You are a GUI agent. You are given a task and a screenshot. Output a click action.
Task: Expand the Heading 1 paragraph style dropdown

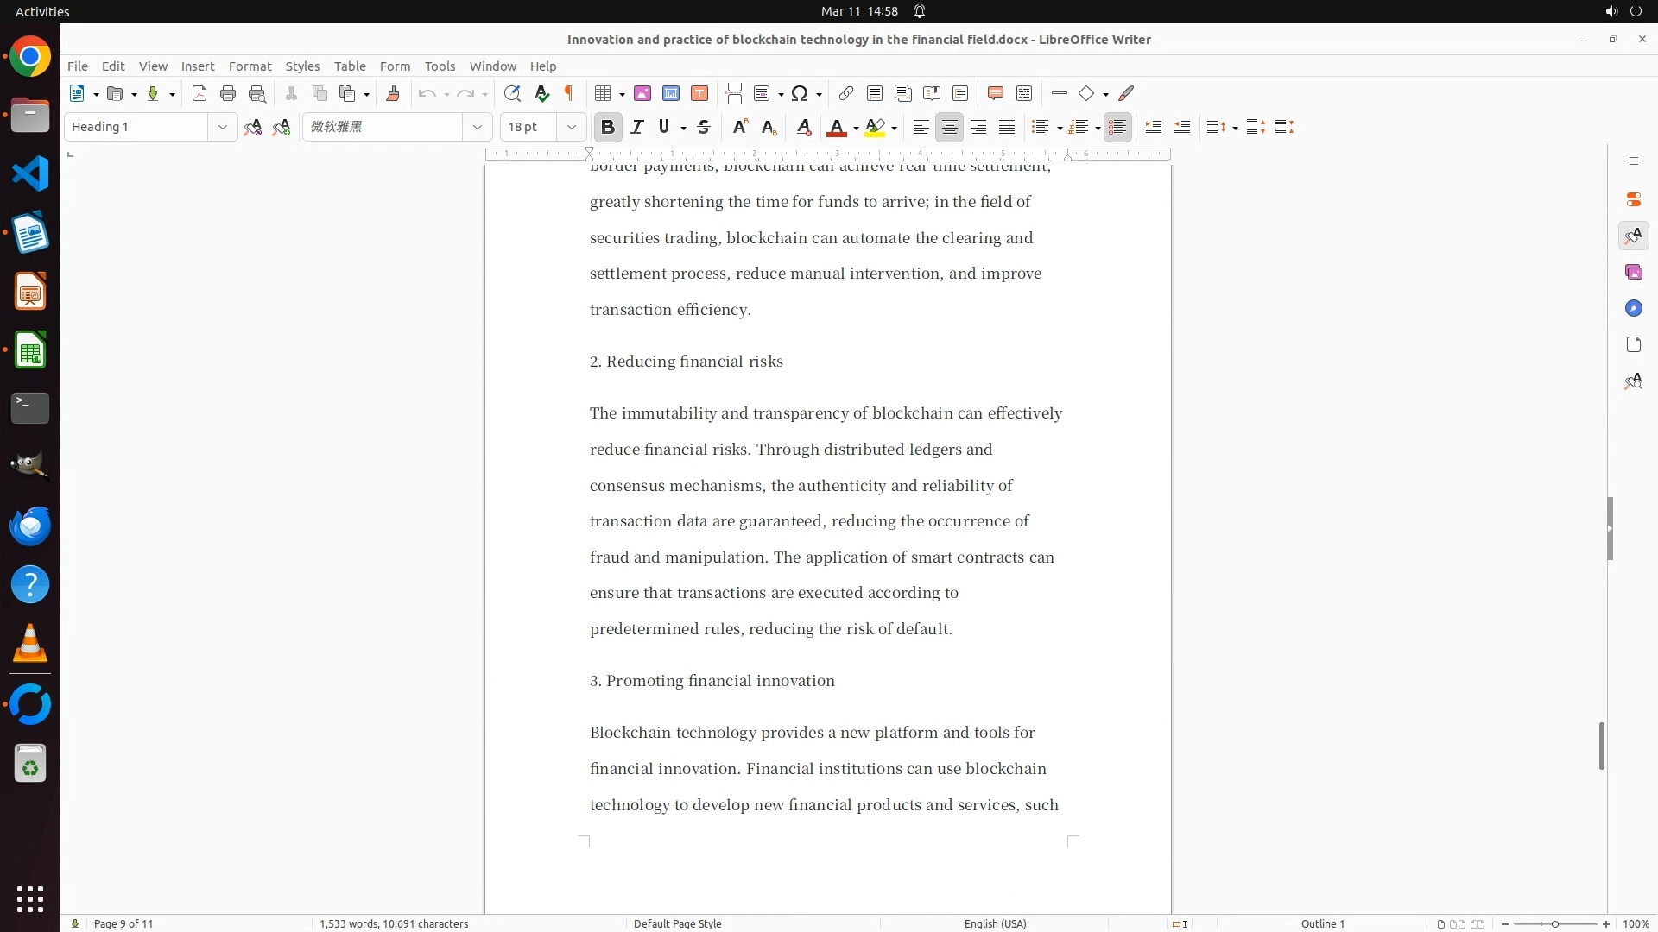coord(222,127)
